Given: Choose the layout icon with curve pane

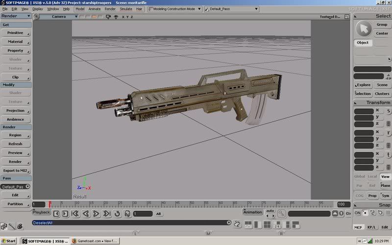Looking at the screenshot, I should tap(248, 225).
